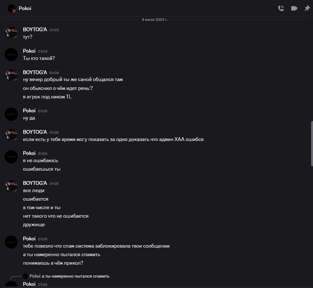
Task: Jump to replied message 'а ты намеренно пытался спамить'
Action: 75,276
